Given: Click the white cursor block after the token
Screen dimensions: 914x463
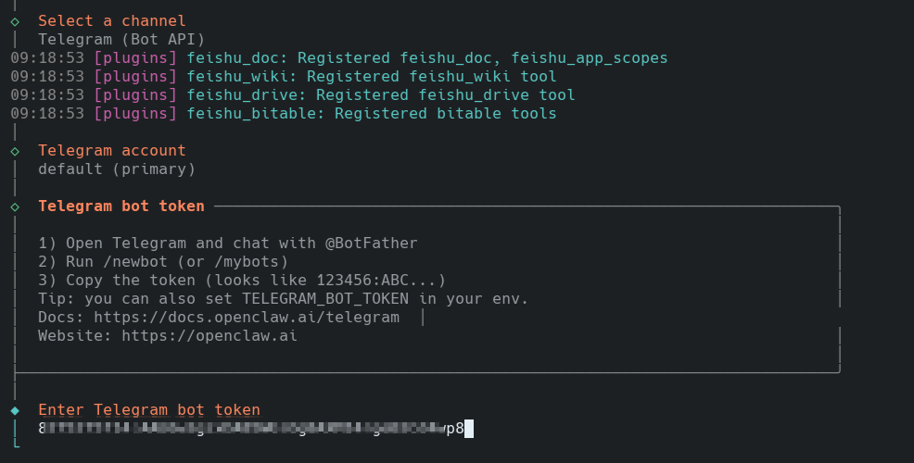Looking at the screenshot, I should tap(469, 428).
